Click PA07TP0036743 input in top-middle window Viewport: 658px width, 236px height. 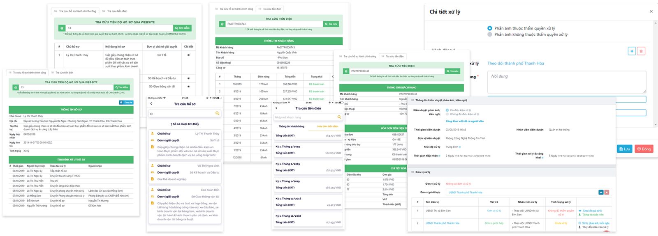pos(274,24)
